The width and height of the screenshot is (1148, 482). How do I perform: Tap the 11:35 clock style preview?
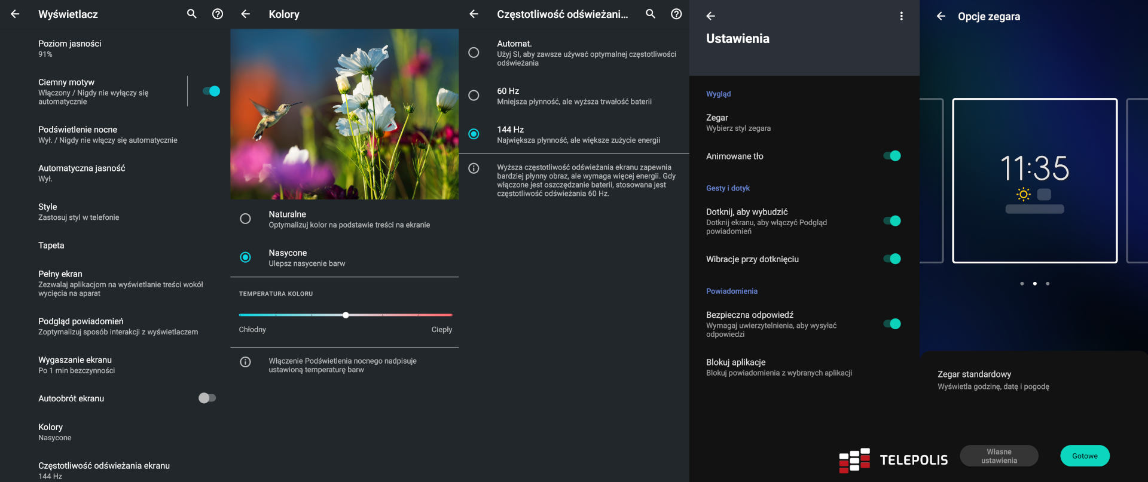point(1034,180)
